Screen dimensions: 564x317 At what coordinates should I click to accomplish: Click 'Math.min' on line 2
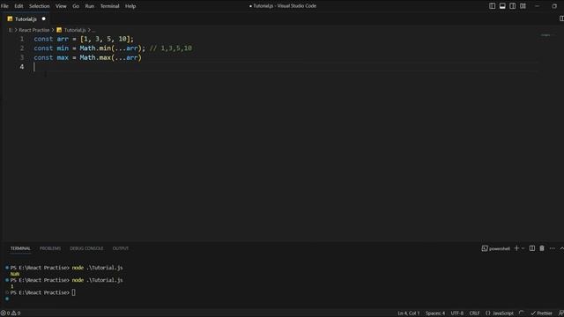(x=94, y=48)
